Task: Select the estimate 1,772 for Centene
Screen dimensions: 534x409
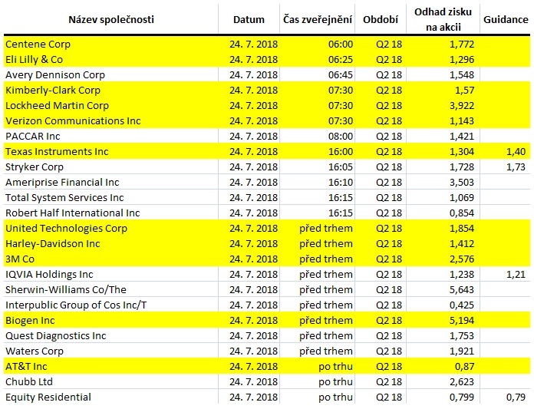Action: pyautogui.click(x=462, y=45)
